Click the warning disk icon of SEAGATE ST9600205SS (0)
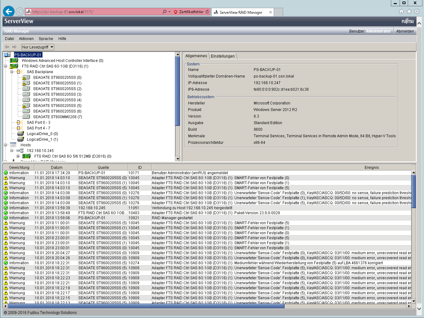 pos(26,78)
